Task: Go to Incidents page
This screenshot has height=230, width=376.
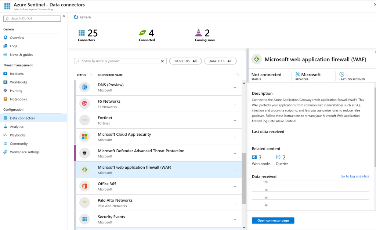Action: click(x=17, y=74)
